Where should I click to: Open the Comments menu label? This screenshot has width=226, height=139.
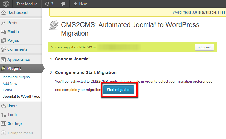17,49
